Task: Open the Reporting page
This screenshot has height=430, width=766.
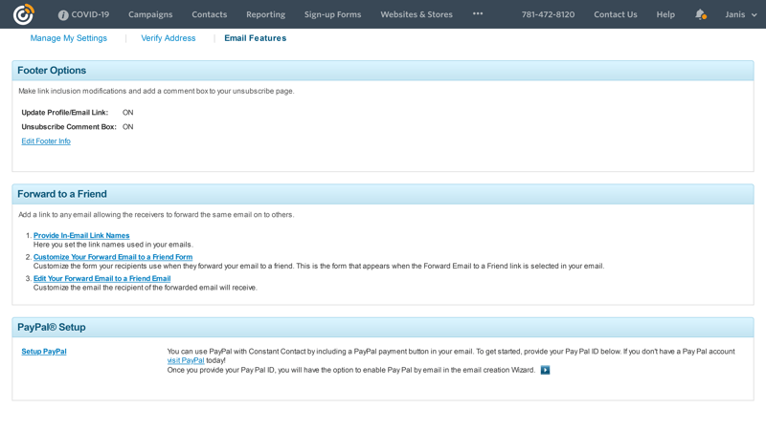Action: coord(265,14)
